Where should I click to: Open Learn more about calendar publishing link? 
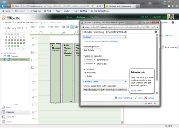point(102,42)
